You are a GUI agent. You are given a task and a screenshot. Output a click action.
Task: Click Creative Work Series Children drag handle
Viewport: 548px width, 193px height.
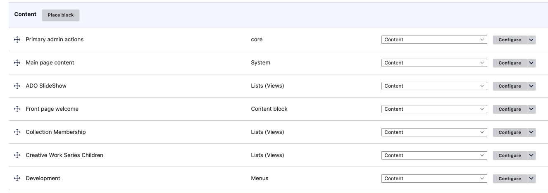click(x=17, y=155)
